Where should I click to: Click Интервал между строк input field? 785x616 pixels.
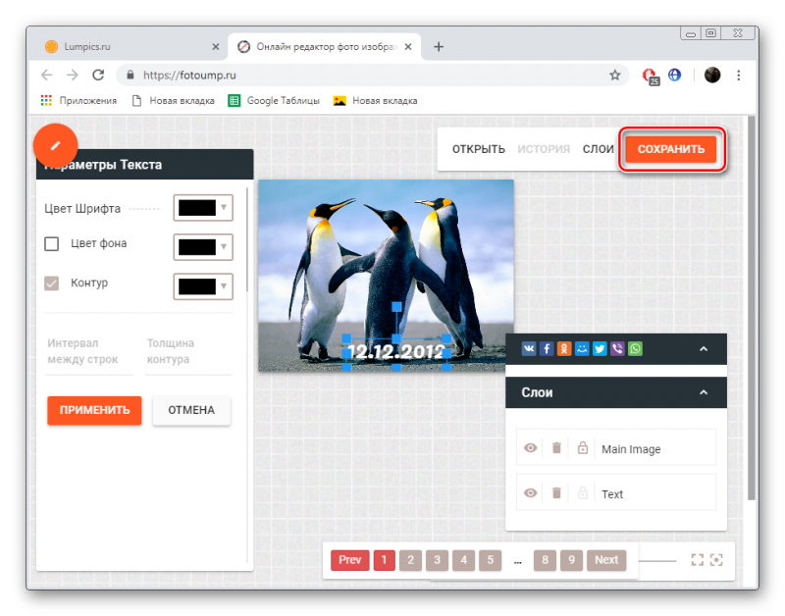[89, 354]
